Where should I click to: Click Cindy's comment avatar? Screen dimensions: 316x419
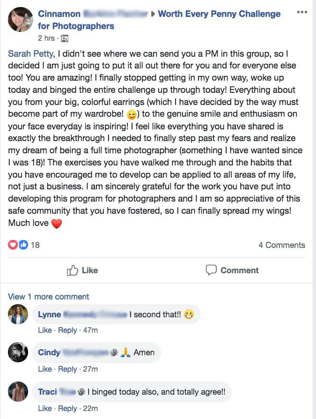click(18, 352)
